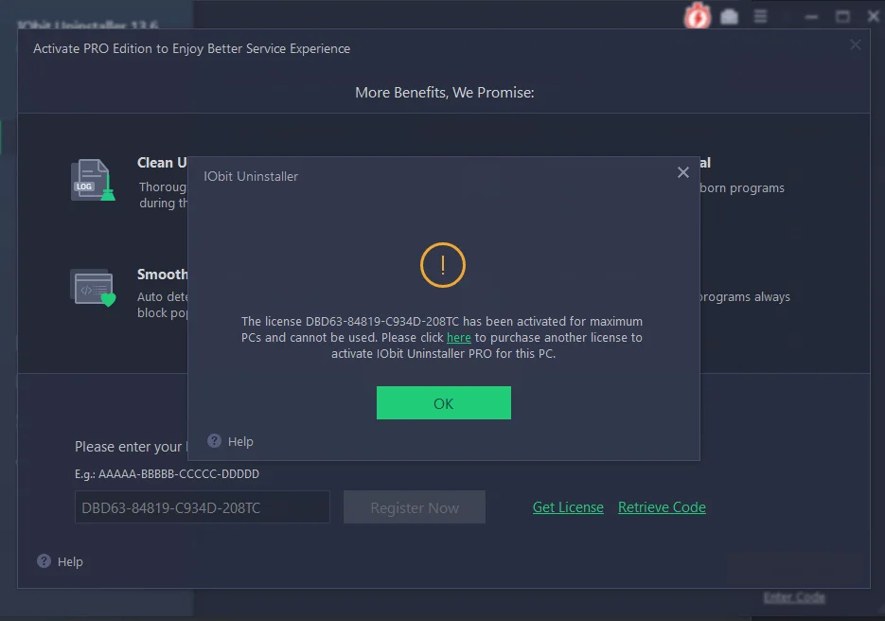Click the Get License link
This screenshot has height=621, width=885.
(x=568, y=507)
